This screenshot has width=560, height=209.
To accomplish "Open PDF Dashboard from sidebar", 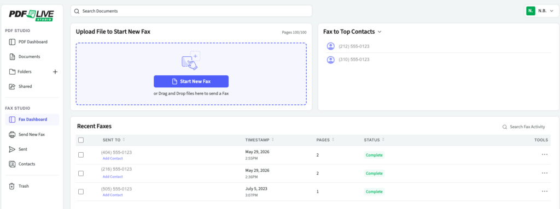I will (32, 41).
